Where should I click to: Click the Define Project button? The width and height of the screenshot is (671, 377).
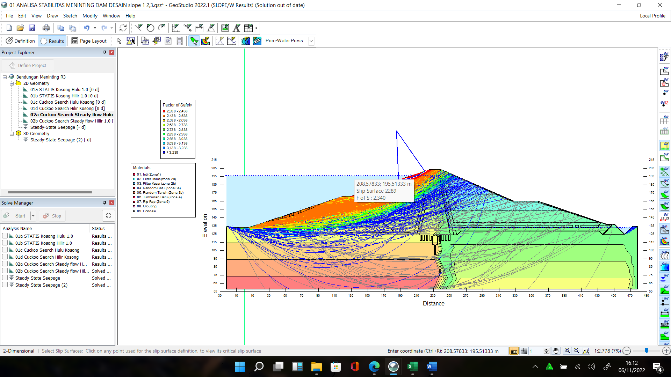coord(28,65)
